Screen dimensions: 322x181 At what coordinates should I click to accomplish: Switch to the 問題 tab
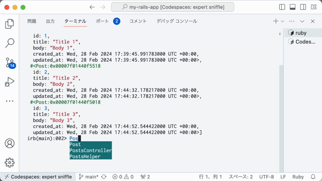(32, 21)
